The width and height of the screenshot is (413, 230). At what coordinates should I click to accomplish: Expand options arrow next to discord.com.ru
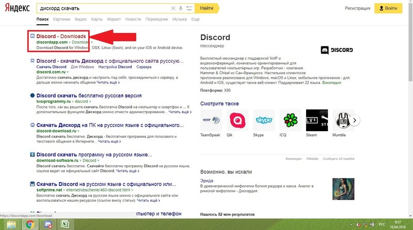tap(68, 72)
